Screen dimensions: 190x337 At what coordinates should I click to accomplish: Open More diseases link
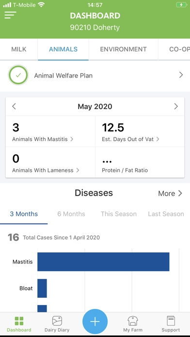coord(170,193)
